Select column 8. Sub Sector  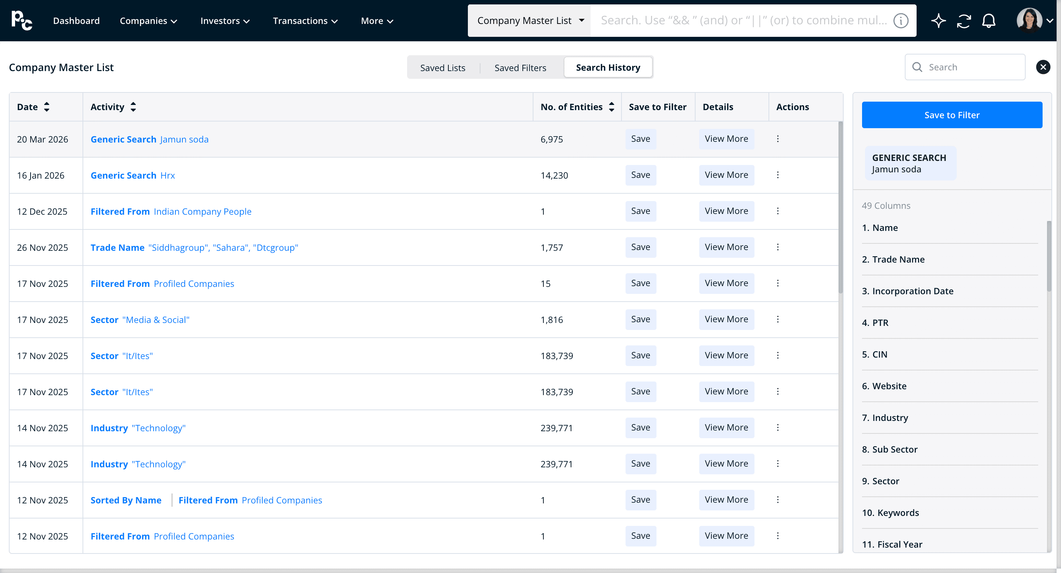click(x=890, y=450)
